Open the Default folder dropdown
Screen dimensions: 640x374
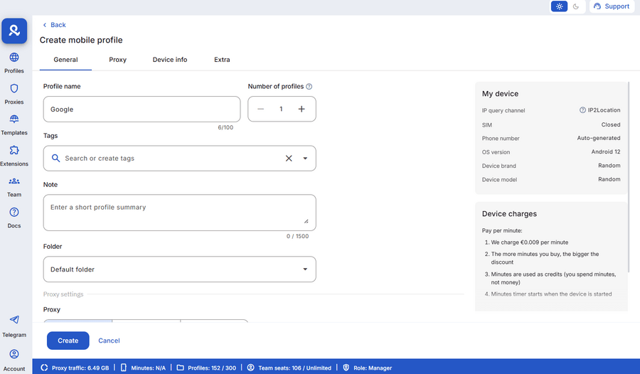tap(179, 269)
